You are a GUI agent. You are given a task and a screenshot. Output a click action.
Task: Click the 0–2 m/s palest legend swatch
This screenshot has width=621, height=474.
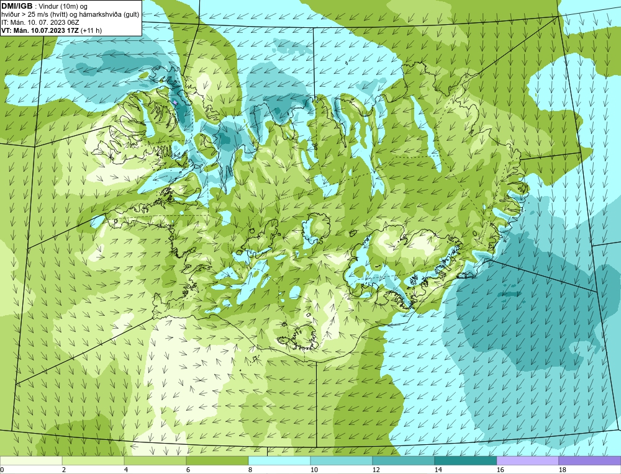click(x=31, y=461)
